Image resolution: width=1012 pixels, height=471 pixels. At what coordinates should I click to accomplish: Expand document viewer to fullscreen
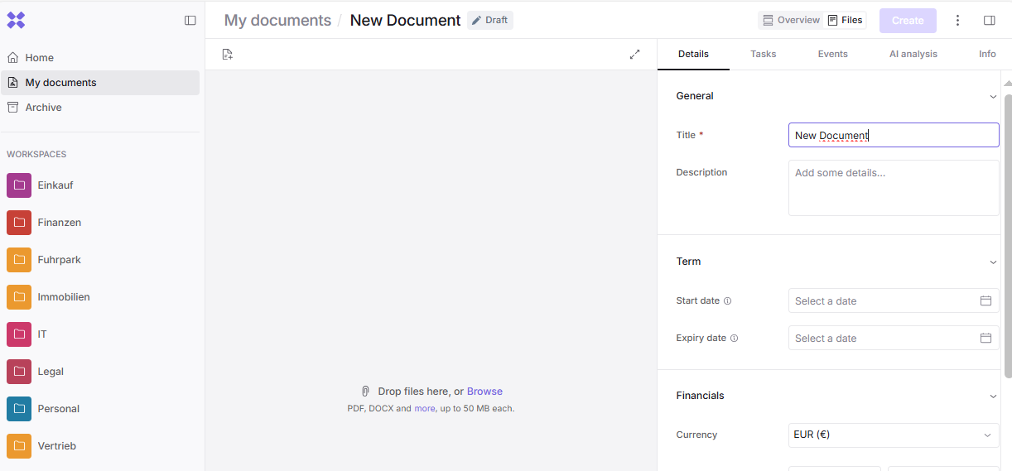[634, 55]
